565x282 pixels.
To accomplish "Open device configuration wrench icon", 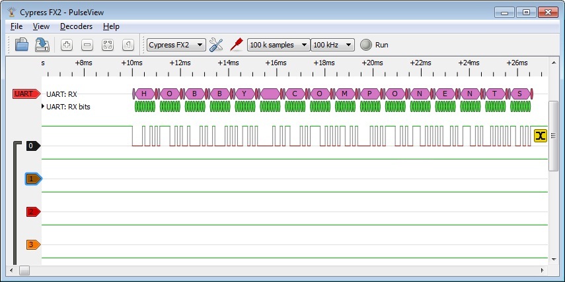I will 216,45.
